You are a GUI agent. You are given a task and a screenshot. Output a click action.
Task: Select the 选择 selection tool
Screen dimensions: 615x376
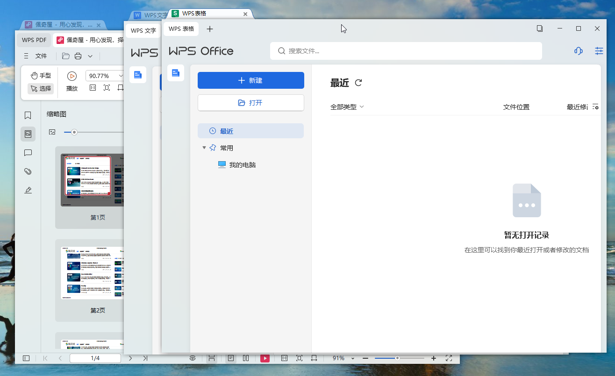(x=41, y=88)
